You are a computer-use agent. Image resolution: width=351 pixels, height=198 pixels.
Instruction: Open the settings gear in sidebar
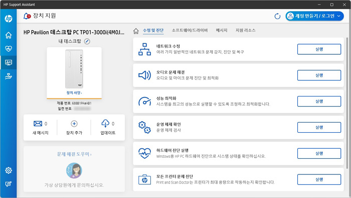(x=9, y=170)
